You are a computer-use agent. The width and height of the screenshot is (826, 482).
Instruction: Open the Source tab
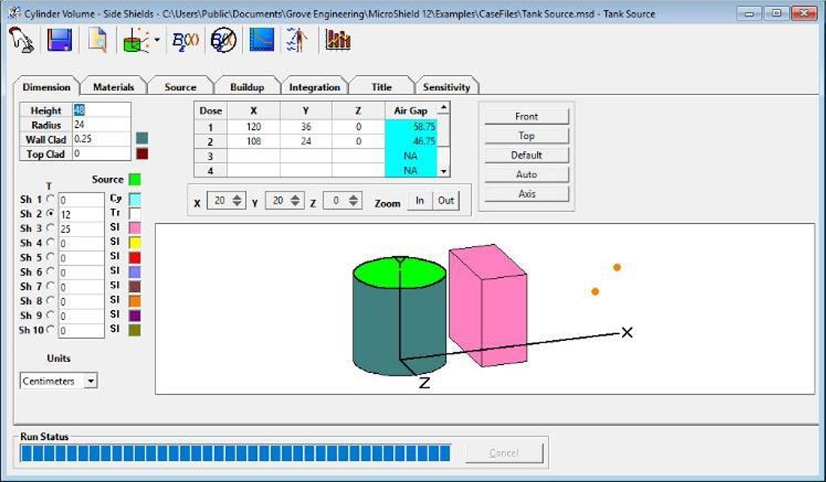point(180,87)
